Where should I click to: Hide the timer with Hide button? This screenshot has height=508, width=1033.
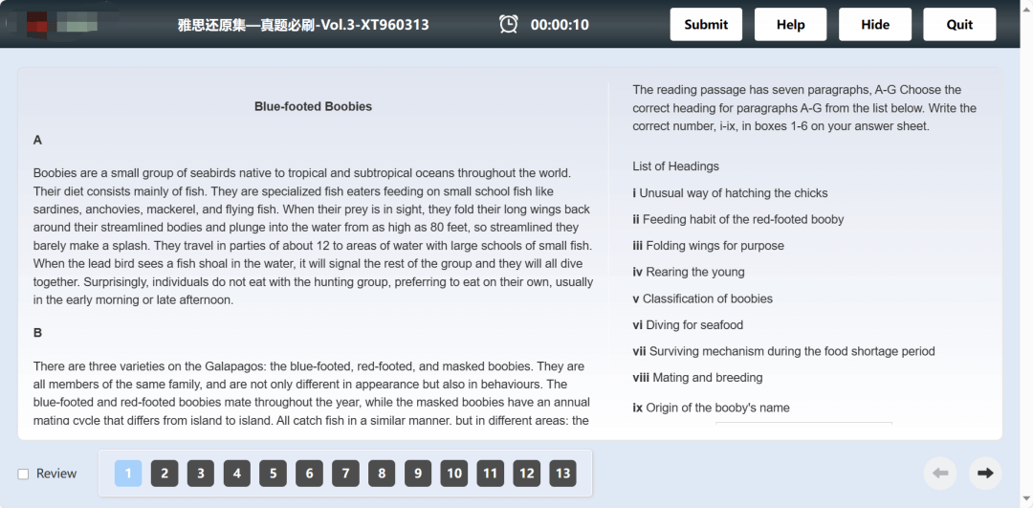click(x=875, y=24)
